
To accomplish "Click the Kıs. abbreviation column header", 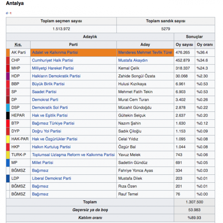I will click(18, 45).
